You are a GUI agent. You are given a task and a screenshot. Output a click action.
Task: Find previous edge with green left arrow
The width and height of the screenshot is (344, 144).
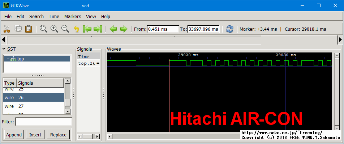pyautogui.click(x=113, y=29)
